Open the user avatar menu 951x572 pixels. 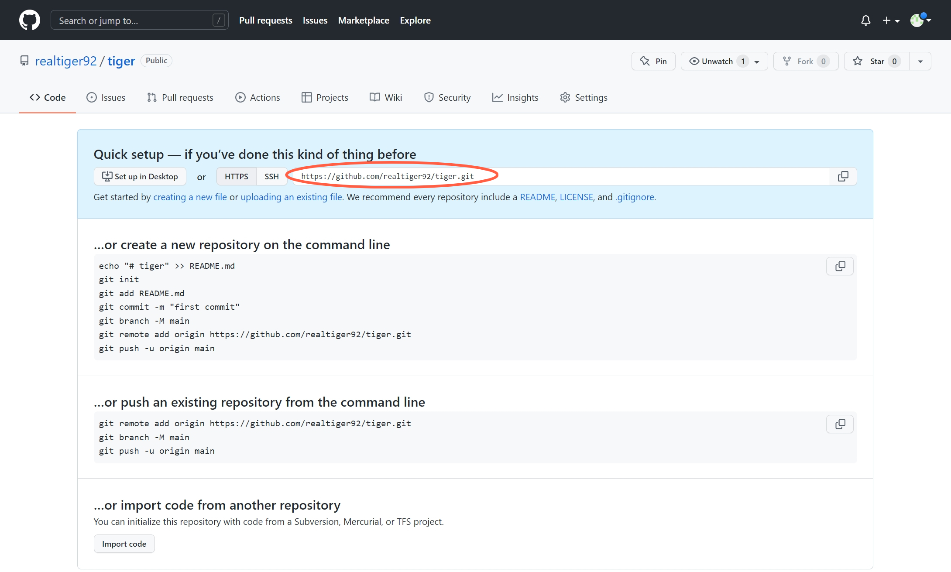(920, 20)
